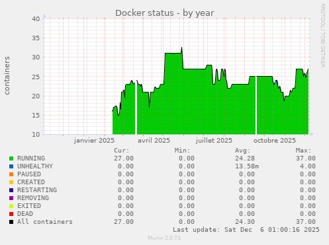
Task: Select the CREATED legend label
Action: point(31,182)
